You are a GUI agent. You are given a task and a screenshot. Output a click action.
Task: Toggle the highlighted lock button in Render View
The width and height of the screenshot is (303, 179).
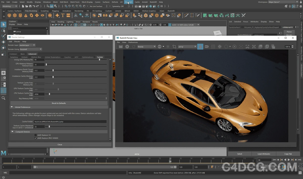200,47
